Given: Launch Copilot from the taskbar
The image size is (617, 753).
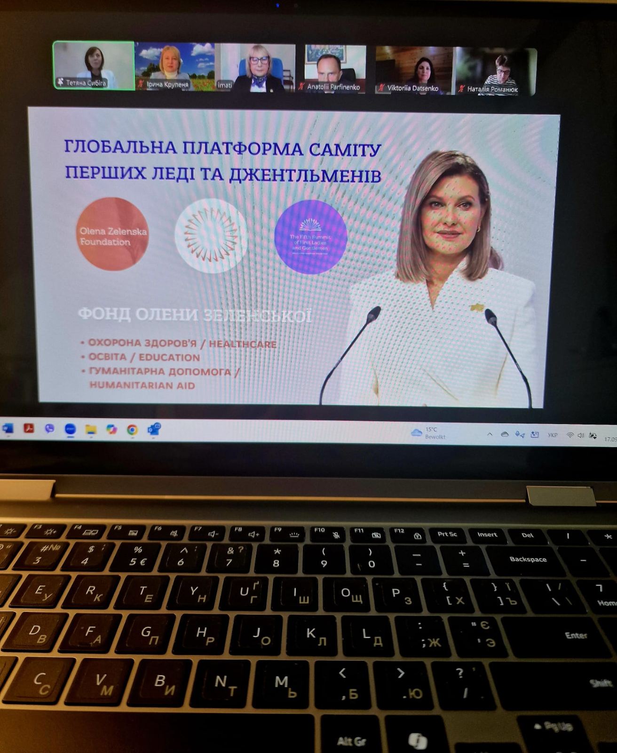Looking at the screenshot, I should click(111, 429).
